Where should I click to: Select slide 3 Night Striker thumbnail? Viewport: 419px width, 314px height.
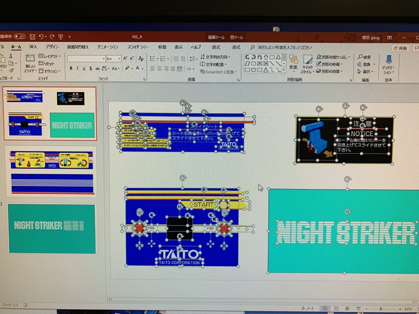pos(52,229)
